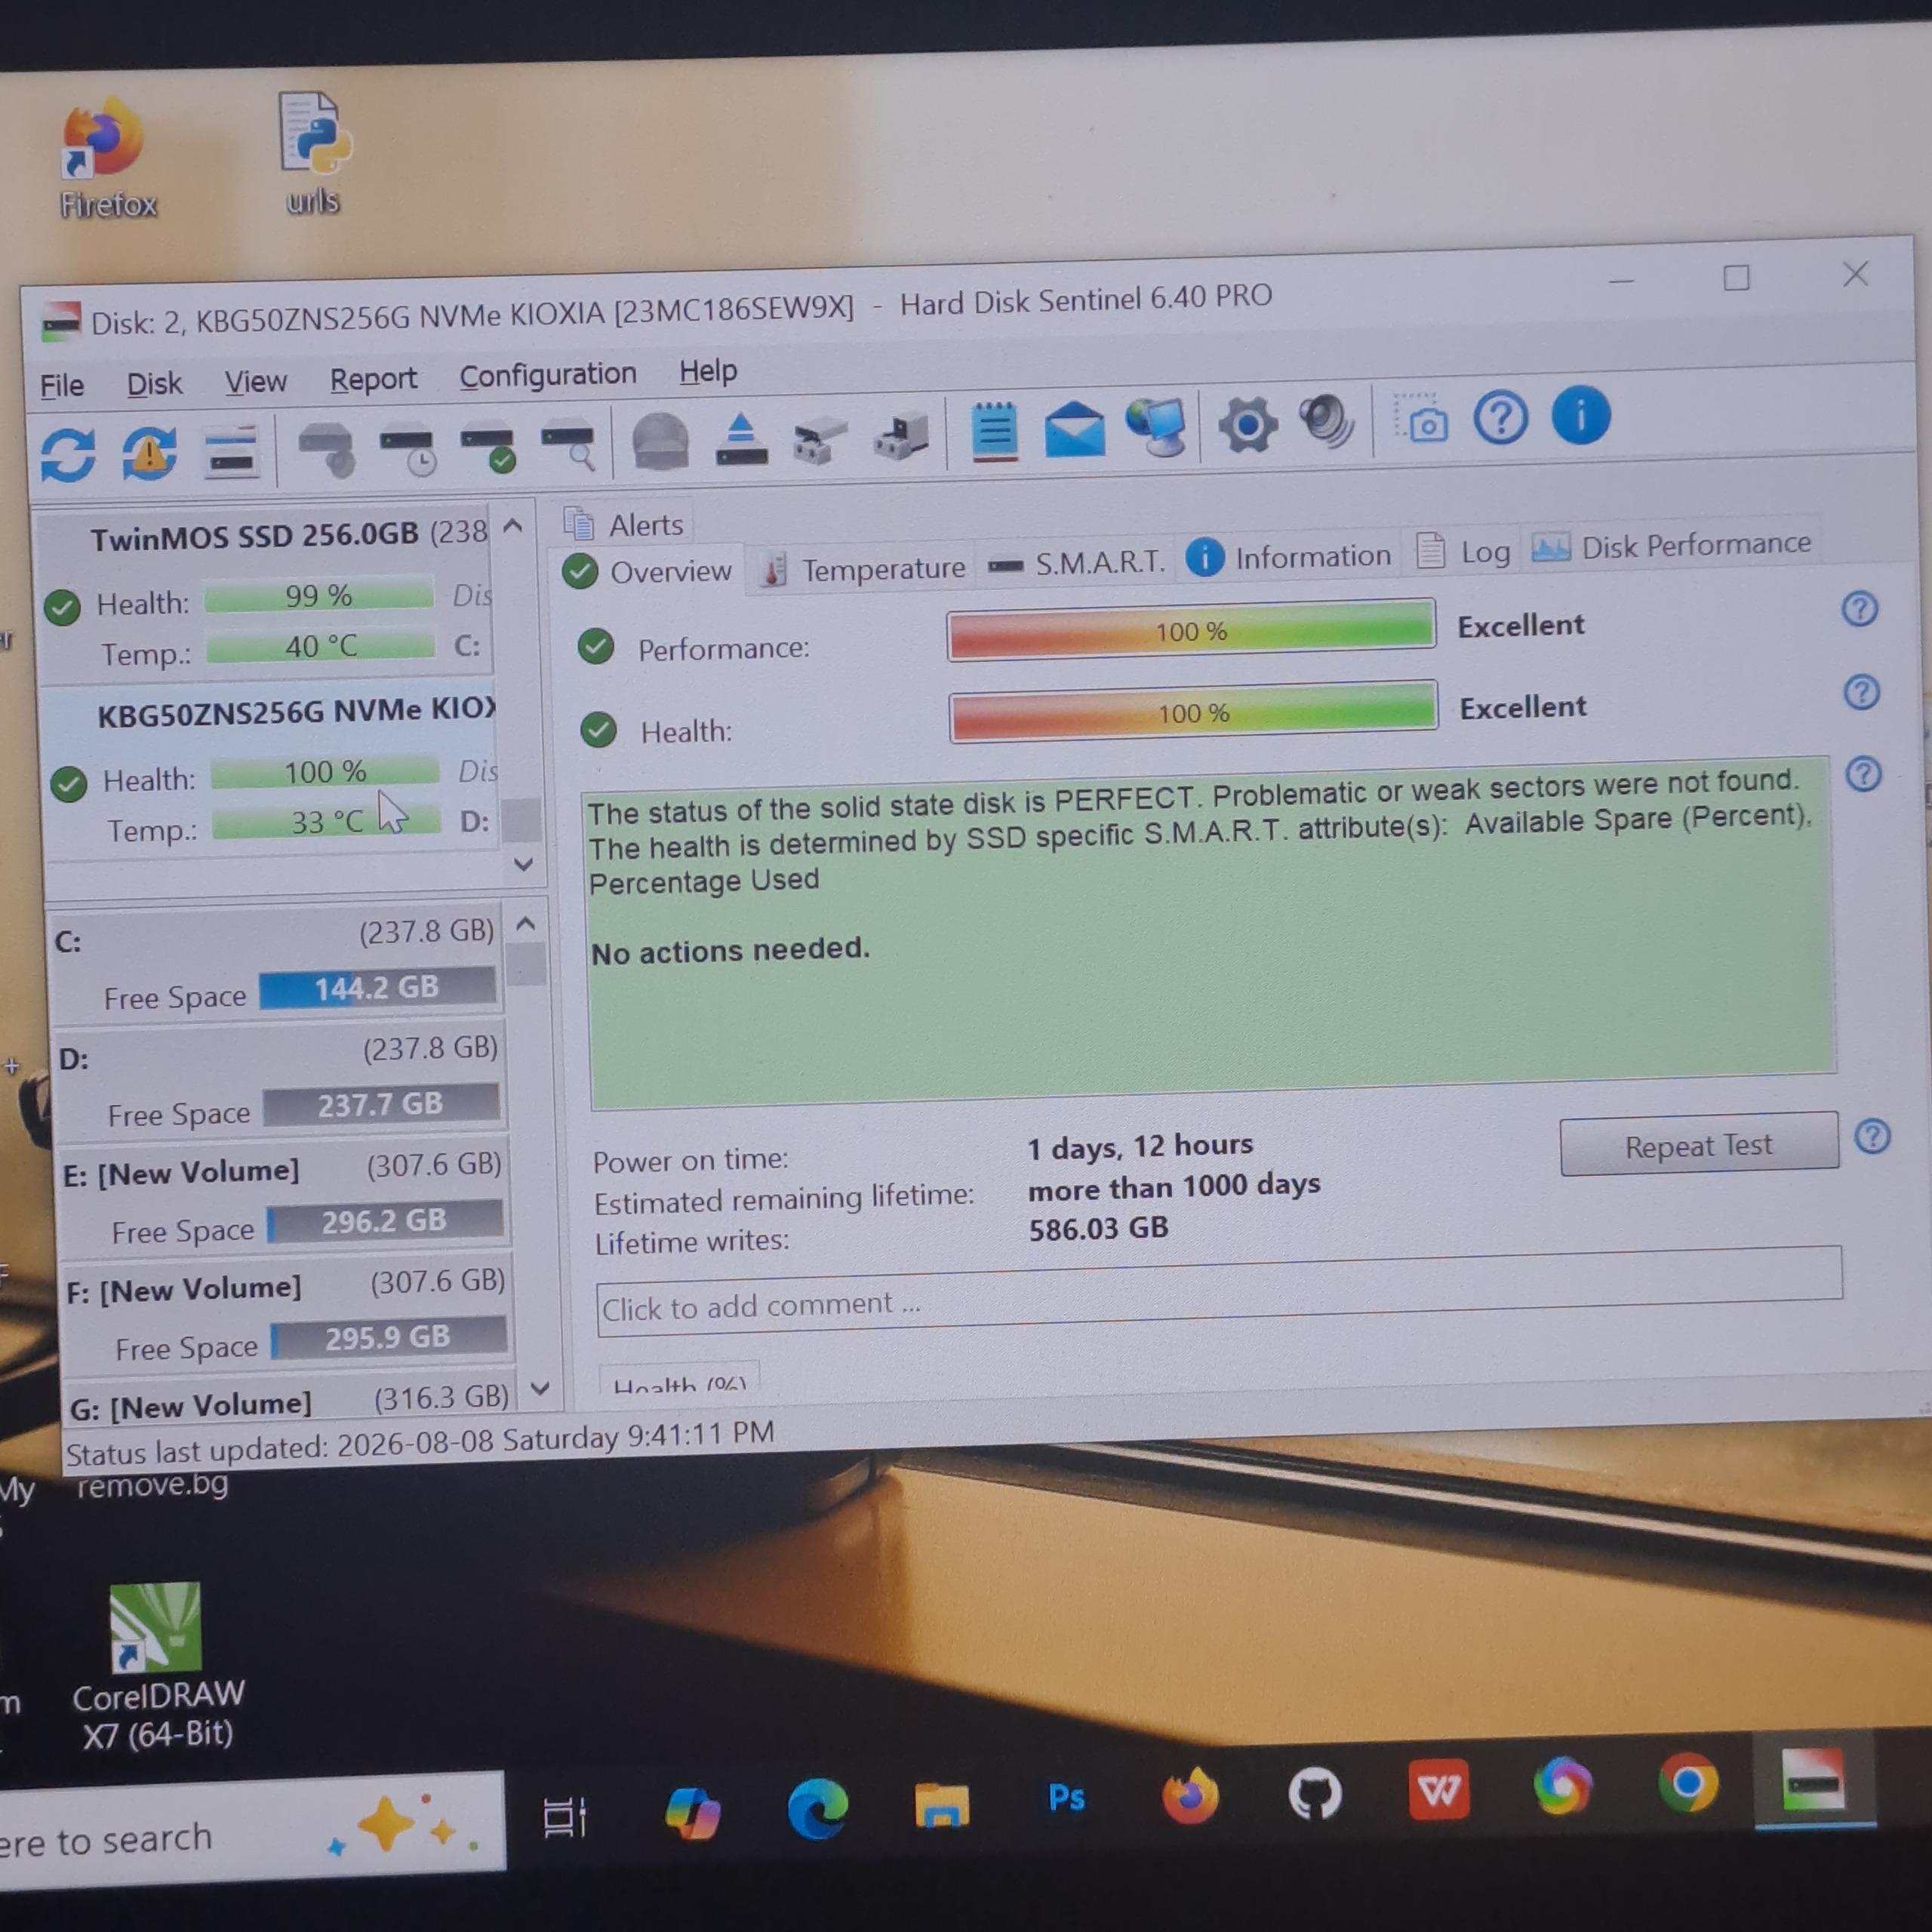This screenshot has width=1932, height=1932.
Task: Open the Disk menu
Action: tap(154, 383)
